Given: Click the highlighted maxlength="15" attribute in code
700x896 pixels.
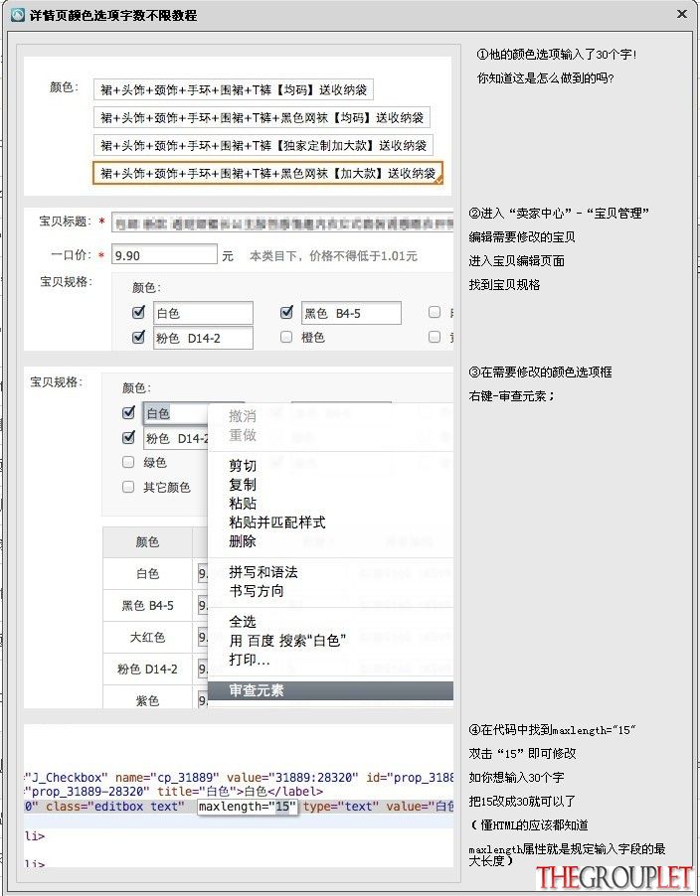Looking at the screenshot, I should click(x=248, y=807).
